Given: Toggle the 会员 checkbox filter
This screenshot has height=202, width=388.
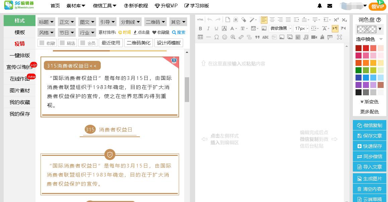Looking at the screenshot, I should [x=87, y=43].
